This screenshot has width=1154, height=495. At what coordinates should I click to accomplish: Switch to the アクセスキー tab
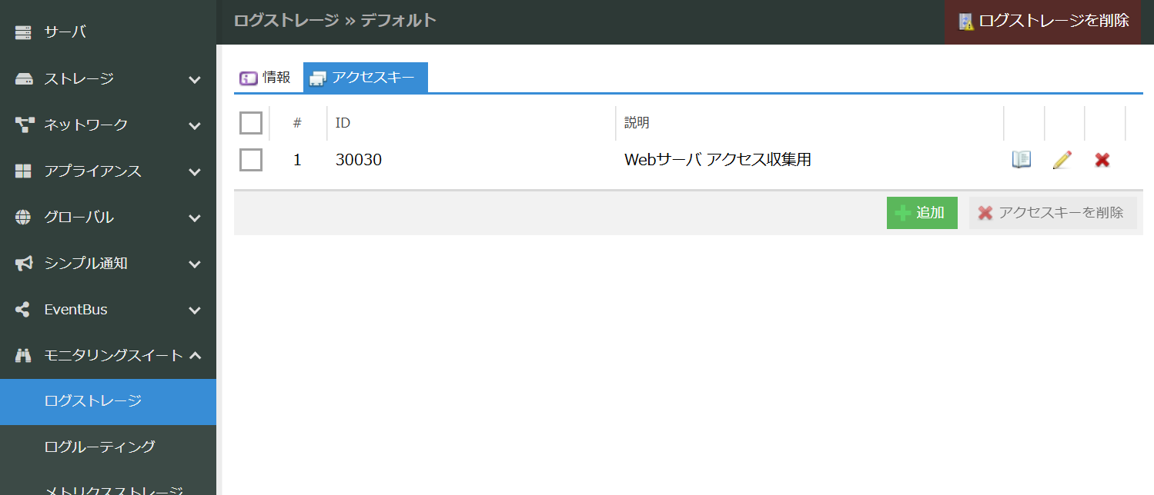pyautogui.click(x=366, y=78)
